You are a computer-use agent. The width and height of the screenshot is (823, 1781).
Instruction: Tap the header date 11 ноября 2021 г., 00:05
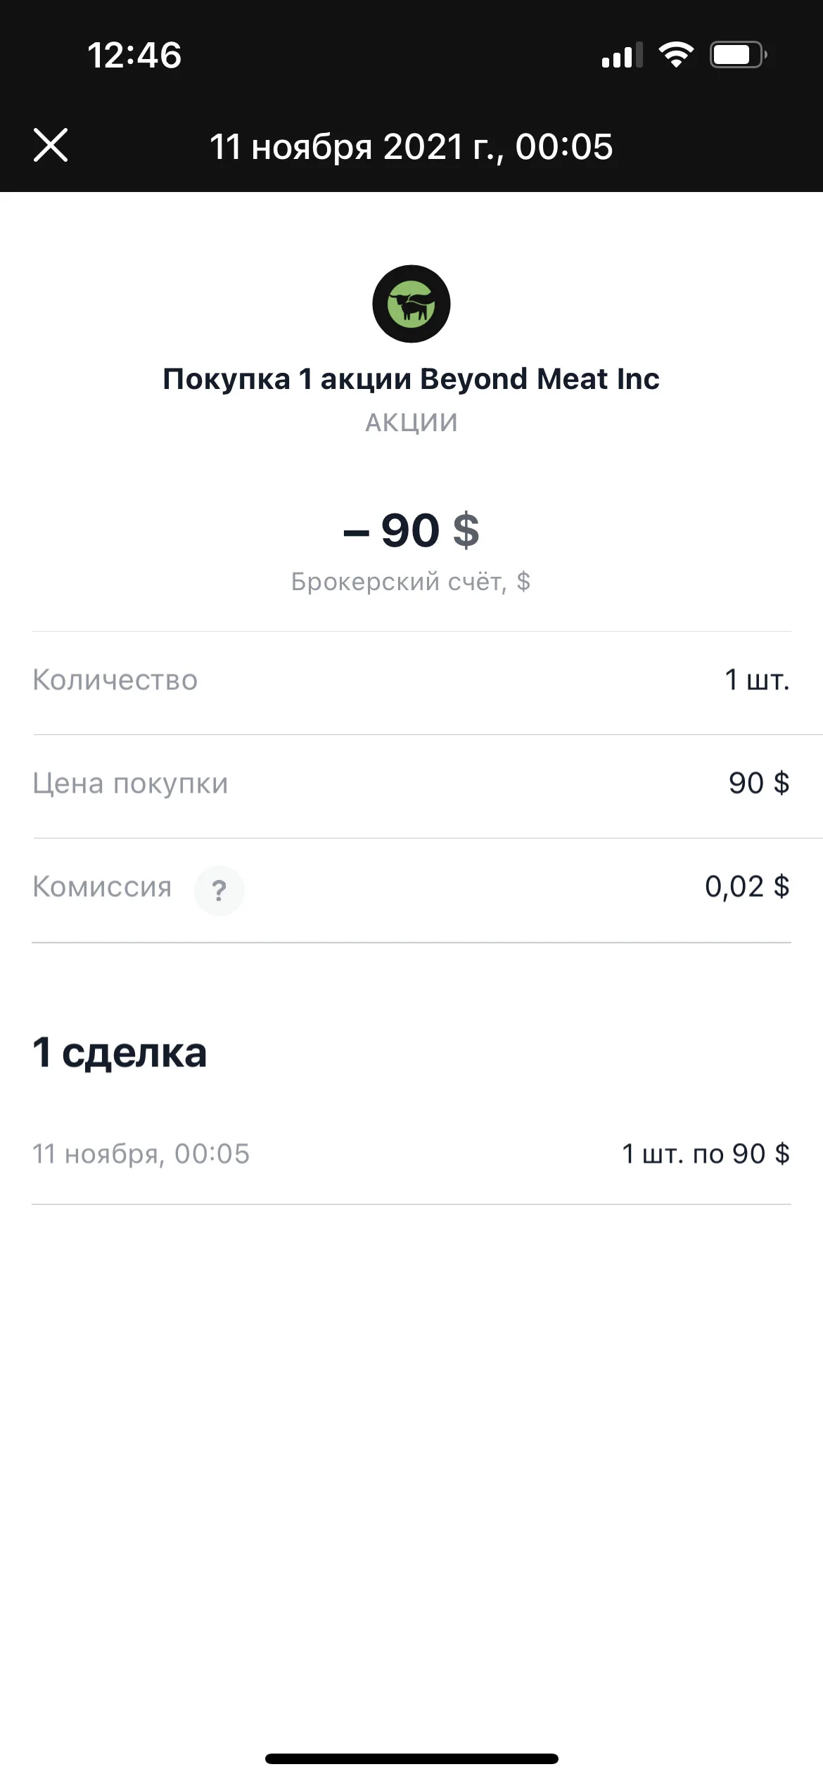click(412, 146)
